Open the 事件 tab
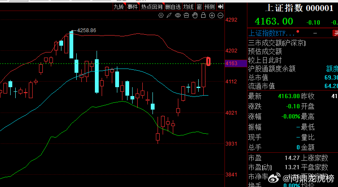 pos(132,7)
